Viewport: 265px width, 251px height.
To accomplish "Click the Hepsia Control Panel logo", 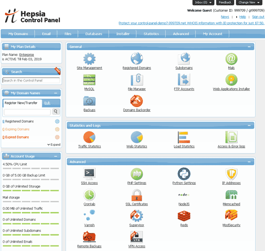I will click(x=32, y=16).
